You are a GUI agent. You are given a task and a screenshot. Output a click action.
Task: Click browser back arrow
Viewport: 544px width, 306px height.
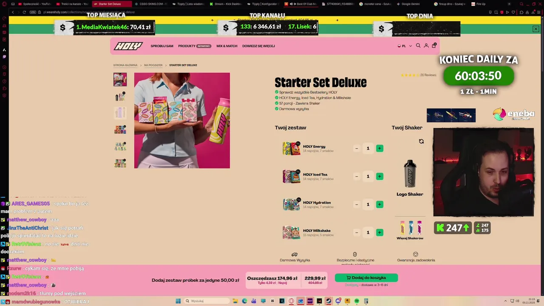(13, 12)
